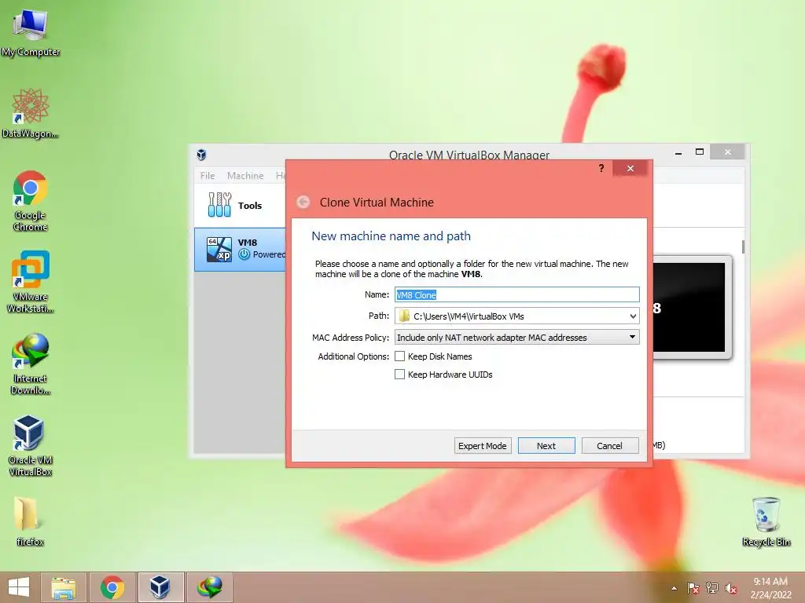Screen dimensions: 805x603
Task: Open VMware Workstation desktop shortcut
Action: 31,282
